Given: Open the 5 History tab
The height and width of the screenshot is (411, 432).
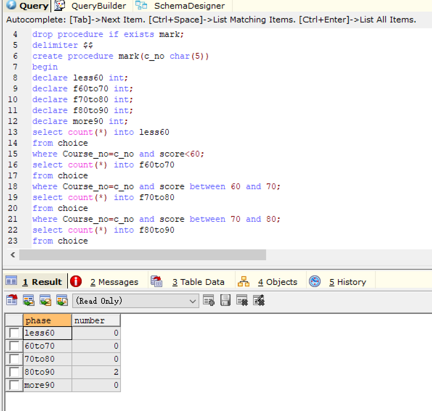Looking at the screenshot, I should point(341,282).
